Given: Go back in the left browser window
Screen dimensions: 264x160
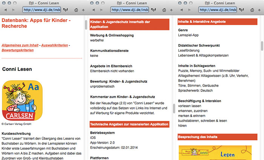Looking at the screenshot, I should coord(6,10).
